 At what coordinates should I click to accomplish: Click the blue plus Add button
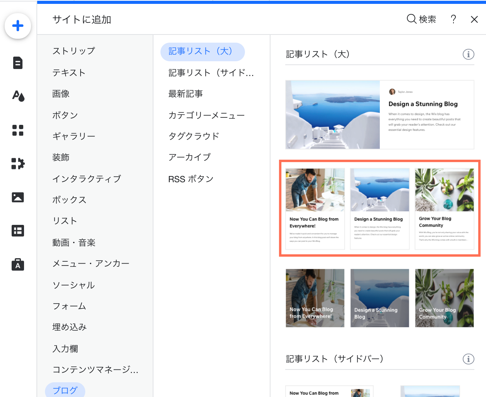point(18,26)
